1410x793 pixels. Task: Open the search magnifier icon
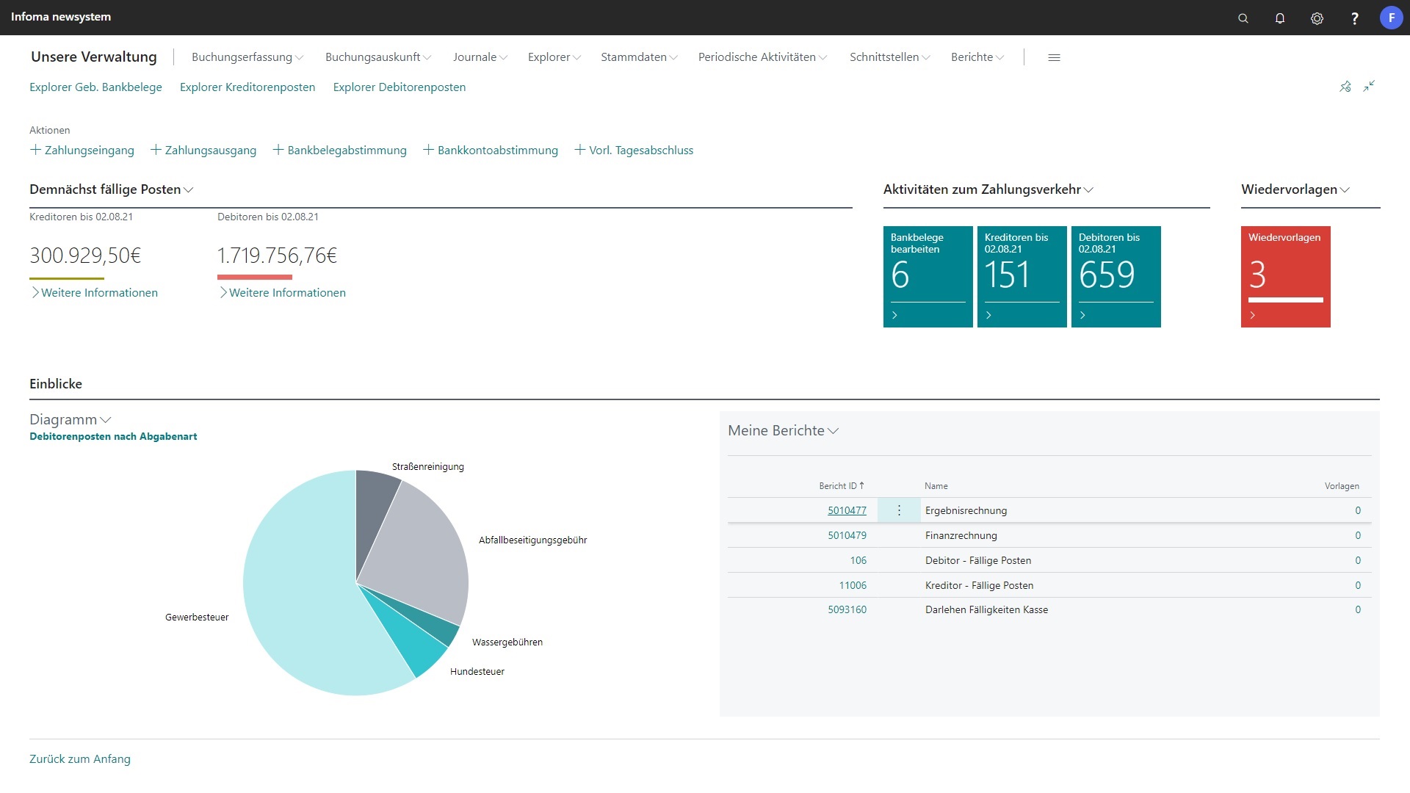(1243, 18)
